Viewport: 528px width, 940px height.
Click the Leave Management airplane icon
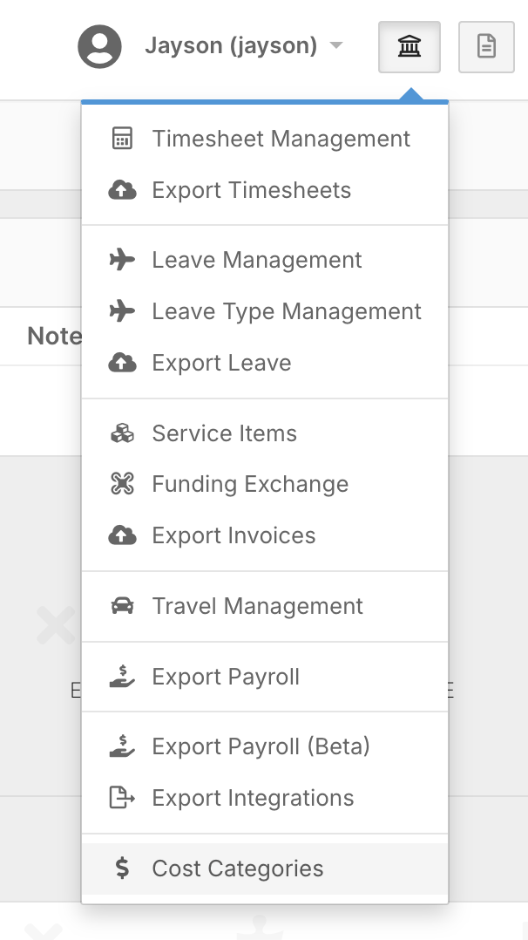[x=122, y=260]
